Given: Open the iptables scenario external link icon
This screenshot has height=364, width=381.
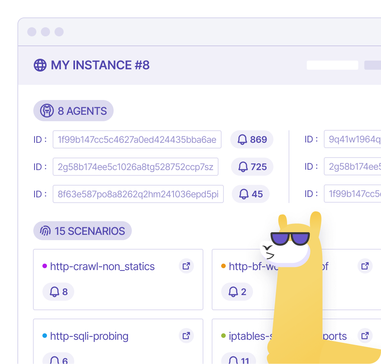Looking at the screenshot, I should tap(365, 336).
